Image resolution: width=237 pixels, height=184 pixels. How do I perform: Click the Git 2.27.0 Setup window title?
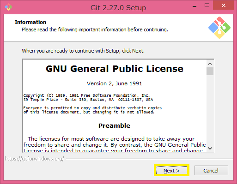pyautogui.click(x=118, y=8)
